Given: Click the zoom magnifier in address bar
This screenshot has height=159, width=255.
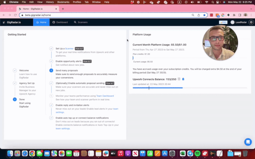Looking at the screenshot, I should (x=193, y=15).
